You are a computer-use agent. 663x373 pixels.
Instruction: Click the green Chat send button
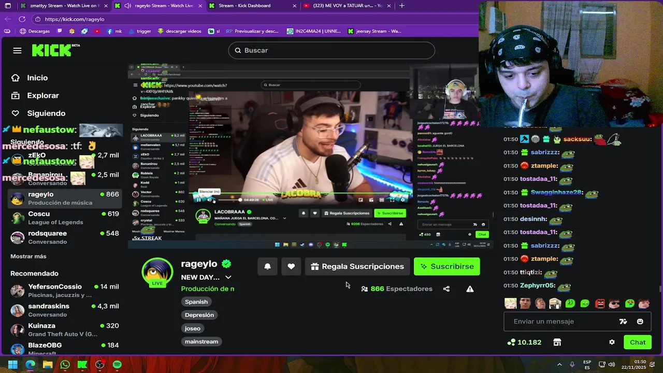(x=638, y=342)
